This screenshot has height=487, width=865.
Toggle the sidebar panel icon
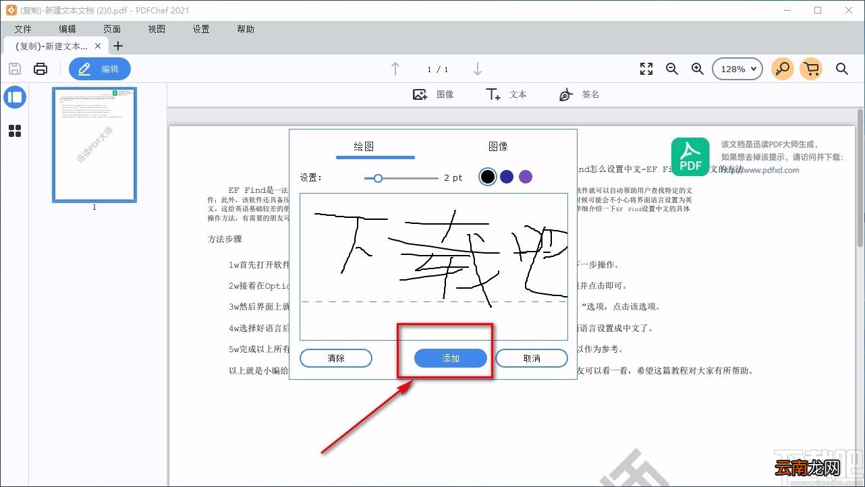(15, 98)
